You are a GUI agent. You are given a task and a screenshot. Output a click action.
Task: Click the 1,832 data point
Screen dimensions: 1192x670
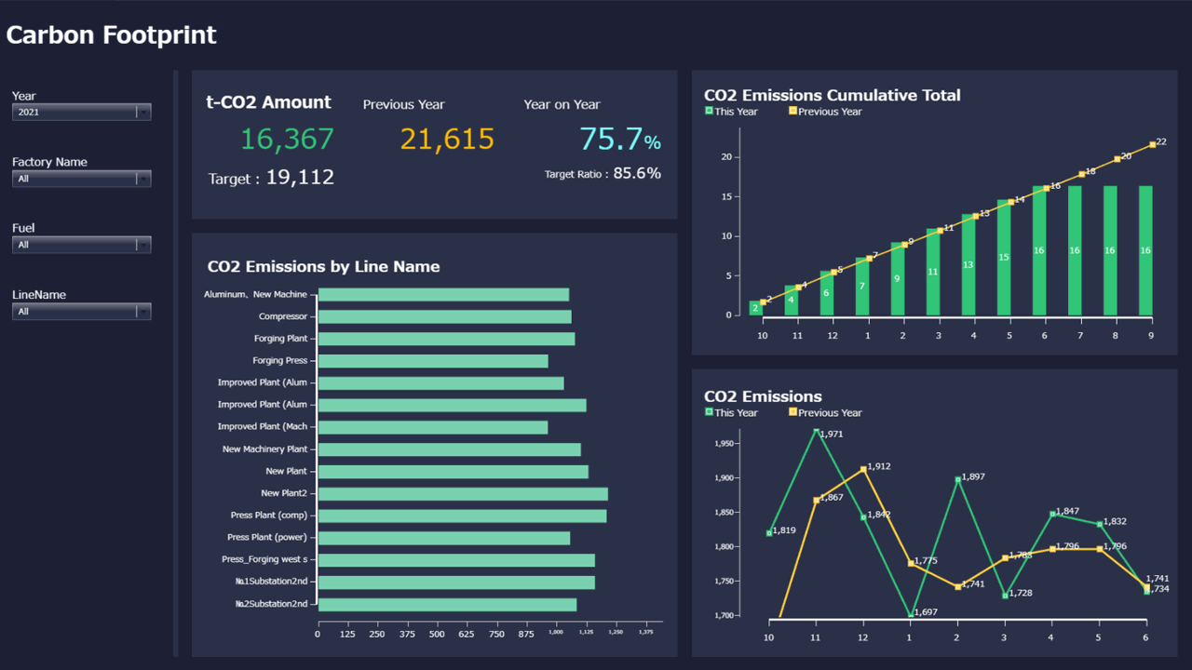coord(1100,524)
